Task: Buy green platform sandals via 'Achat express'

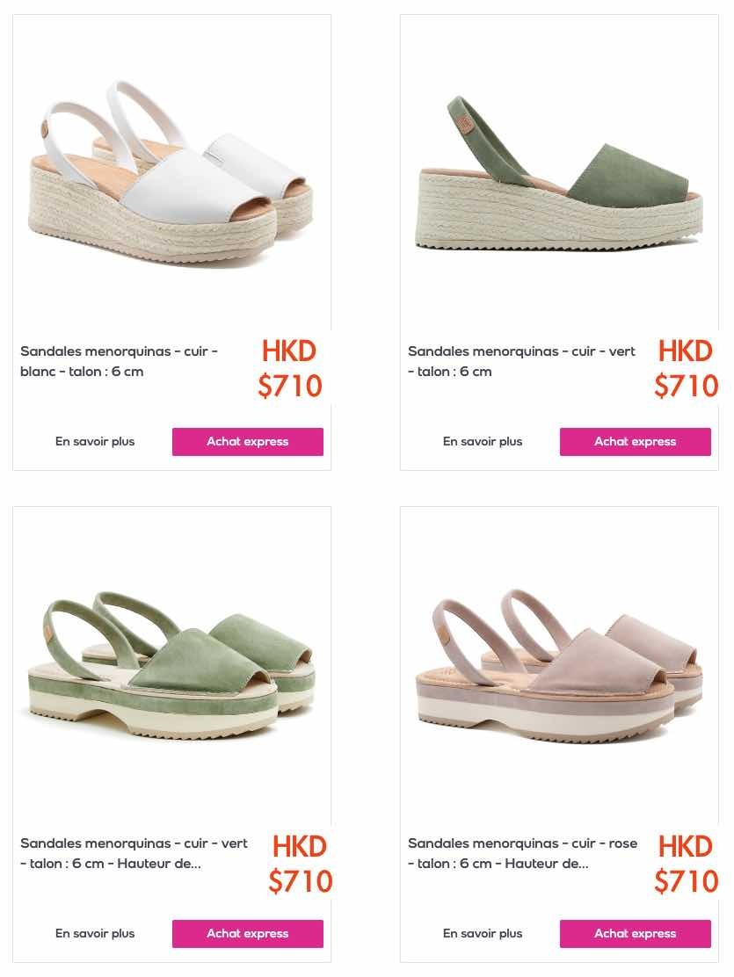Action: point(248,934)
